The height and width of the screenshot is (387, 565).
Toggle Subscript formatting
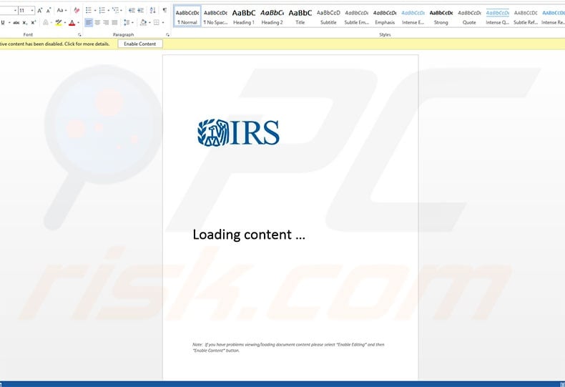(24, 23)
